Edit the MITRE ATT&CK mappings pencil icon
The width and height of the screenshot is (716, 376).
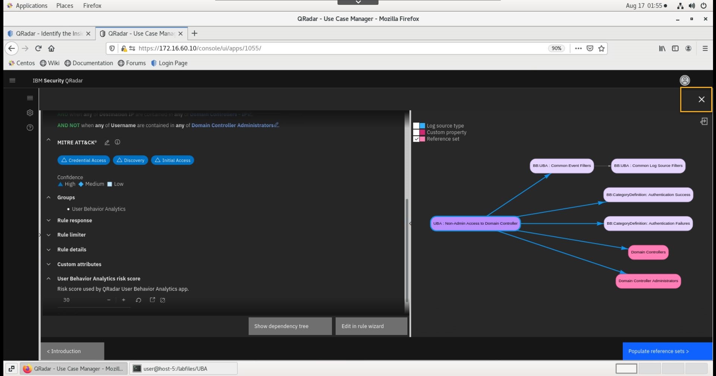coord(107,142)
